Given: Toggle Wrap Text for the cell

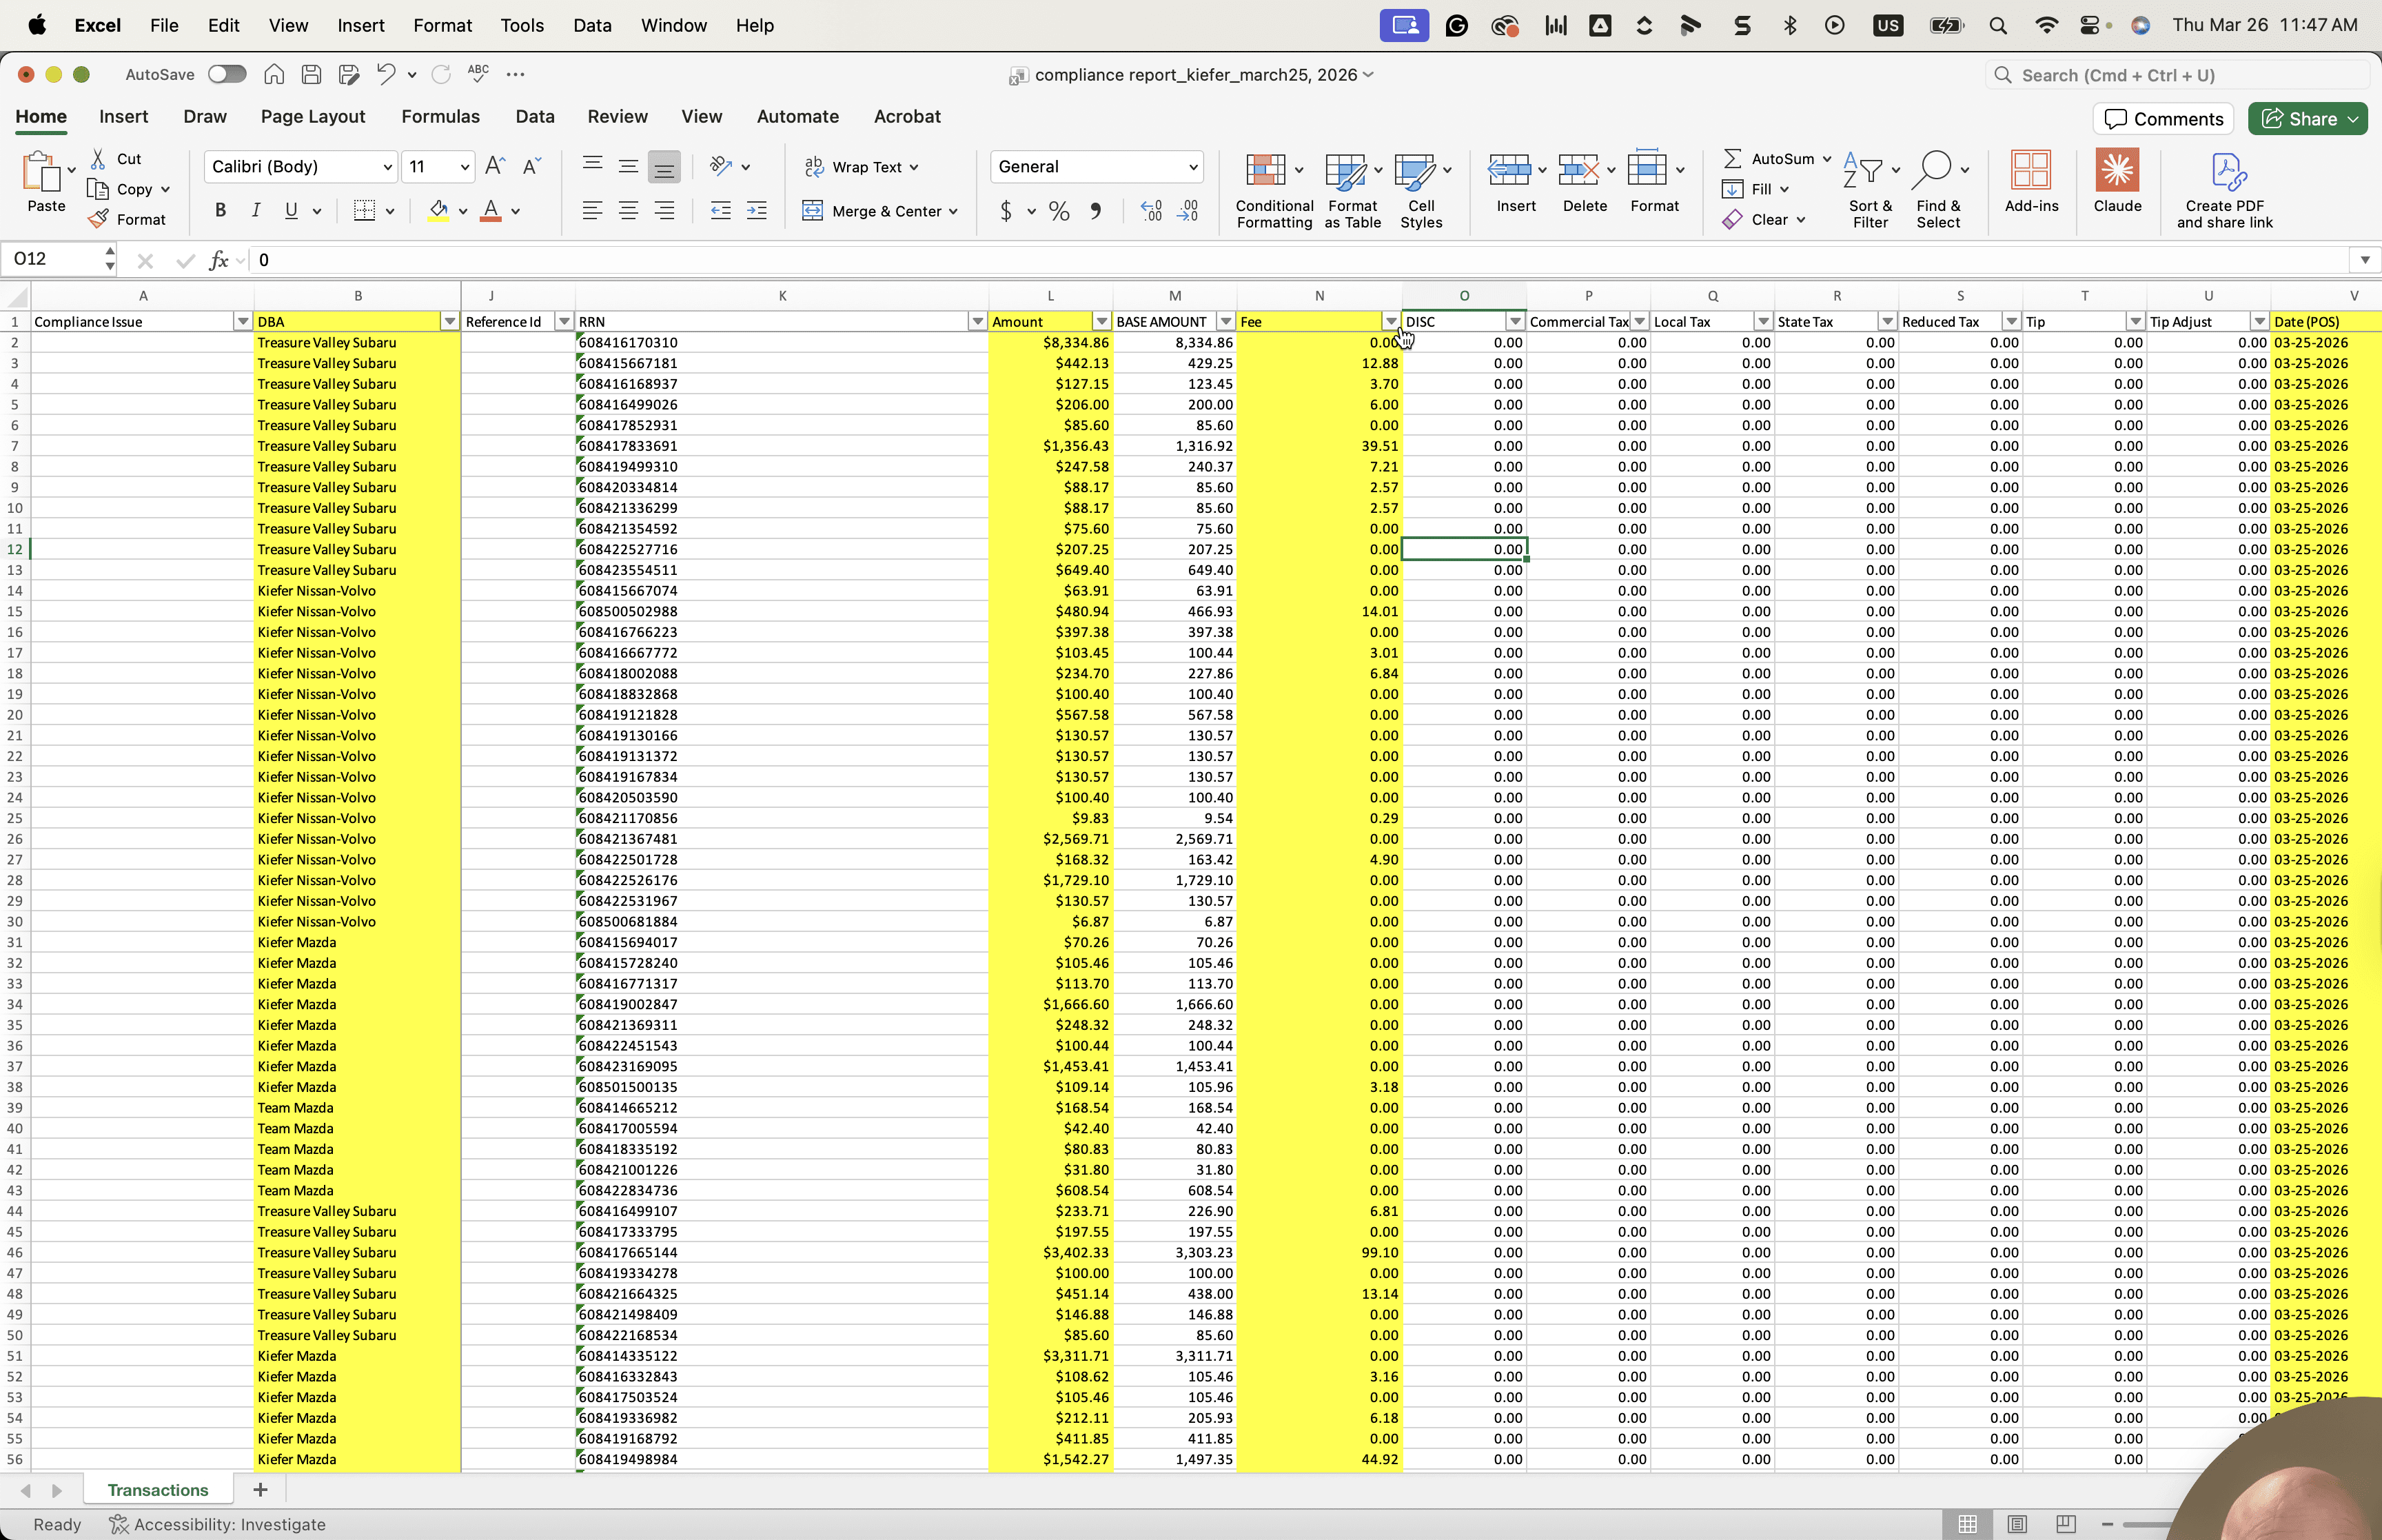Looking at the screenshot, I should pyautogui.click(x=862, y=167).
